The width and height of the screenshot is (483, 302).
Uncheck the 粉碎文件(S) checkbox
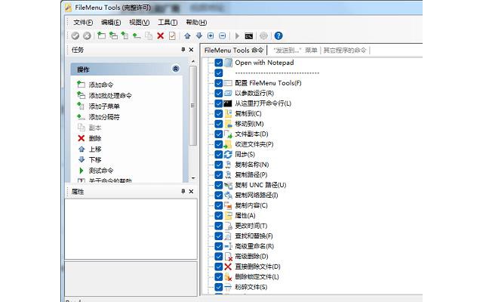pos(219,287)
